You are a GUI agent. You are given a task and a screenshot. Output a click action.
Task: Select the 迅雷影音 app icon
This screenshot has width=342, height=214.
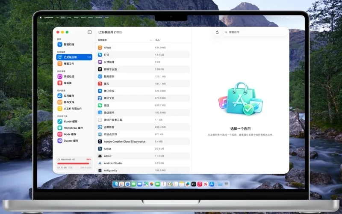[100, 127]
